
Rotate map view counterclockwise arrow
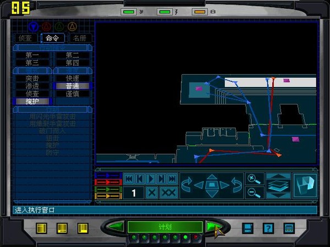[x=188, y=185]
